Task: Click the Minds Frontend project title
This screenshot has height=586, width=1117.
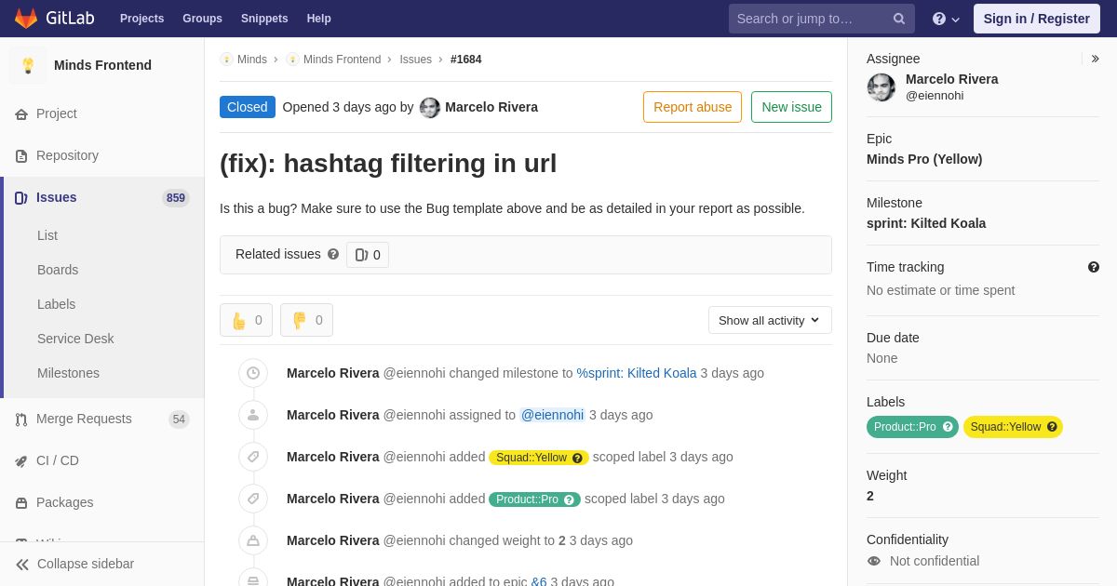Action: 102,65
